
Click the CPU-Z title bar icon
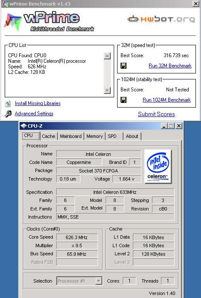(24, 126)
